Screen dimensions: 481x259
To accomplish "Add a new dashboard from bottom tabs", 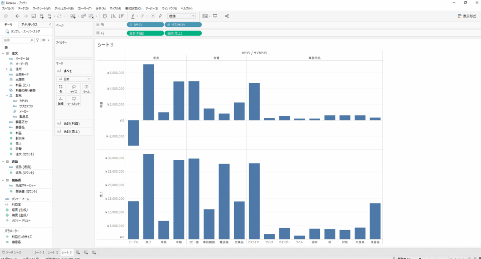I will 86,252.
